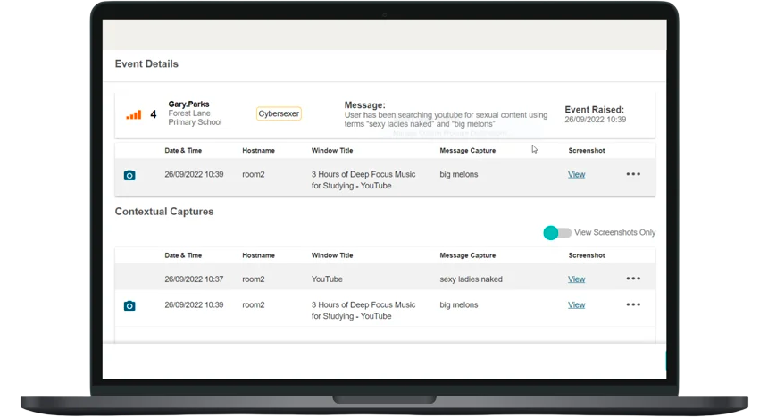Screen dimensions: 768x417
Task: Open the three-dot menu for the 'sexy ladies naked' capture
Action: 633,279
